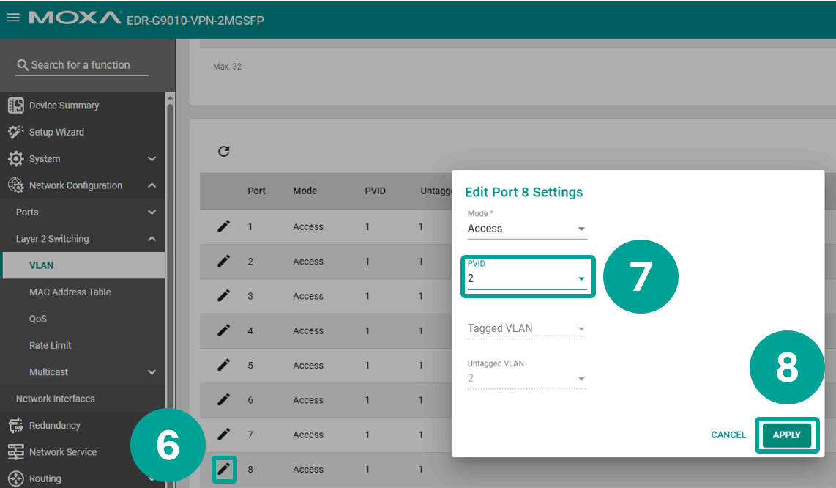Select QoS in the sidebar
The height and width of the screenshot is (488, 836).
tap(38, 319)
